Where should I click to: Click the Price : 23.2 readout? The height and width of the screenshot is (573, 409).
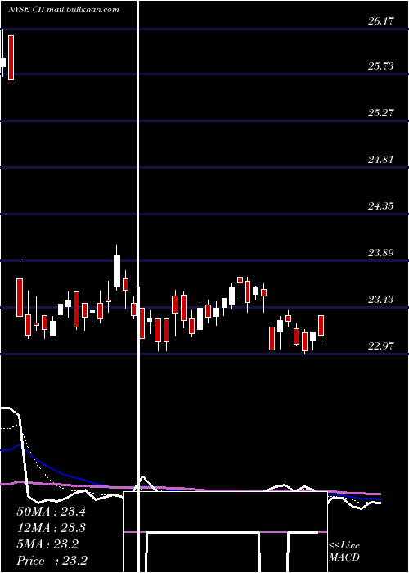pos(52,560)
